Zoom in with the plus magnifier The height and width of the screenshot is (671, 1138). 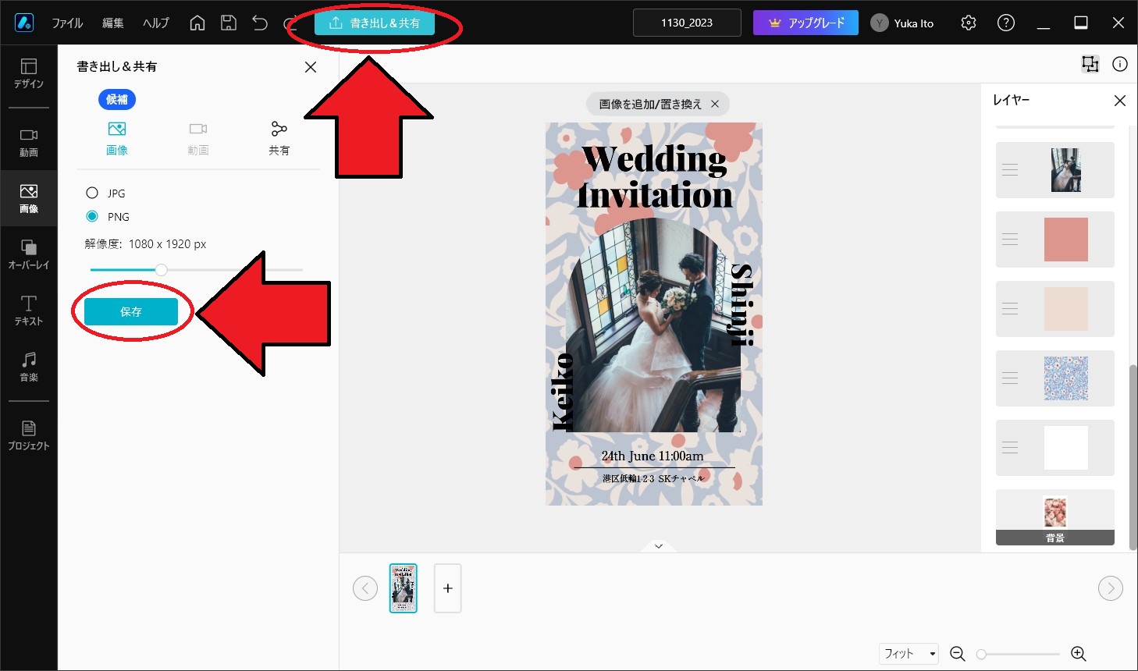[1079, 654]
